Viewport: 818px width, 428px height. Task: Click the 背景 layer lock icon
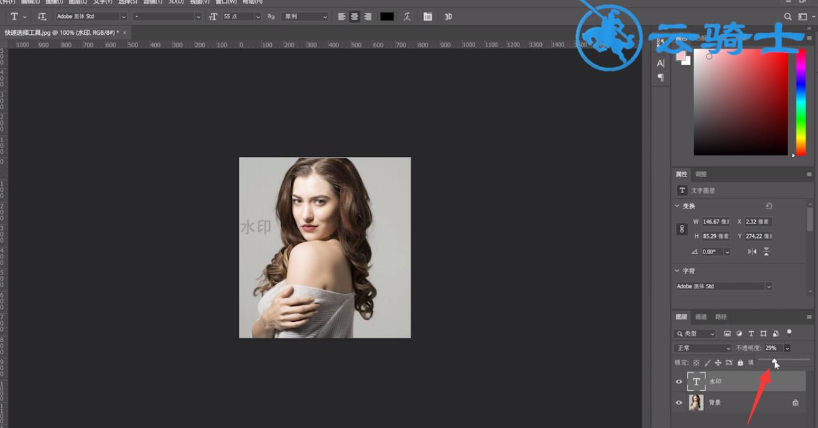[x=795, y=403]
